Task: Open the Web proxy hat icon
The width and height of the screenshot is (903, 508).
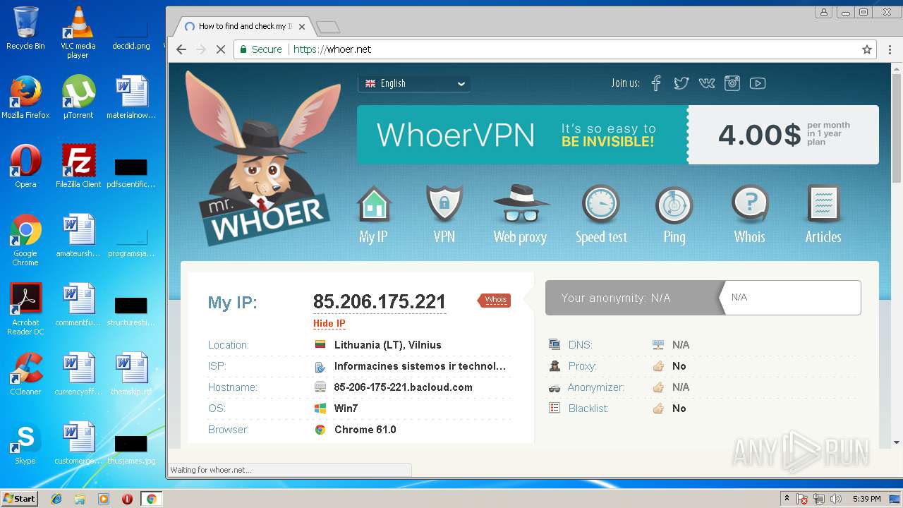Action: click(521, 205)
